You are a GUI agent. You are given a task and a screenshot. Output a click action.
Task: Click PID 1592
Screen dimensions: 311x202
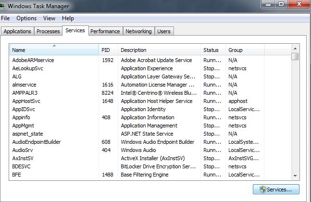108,60
